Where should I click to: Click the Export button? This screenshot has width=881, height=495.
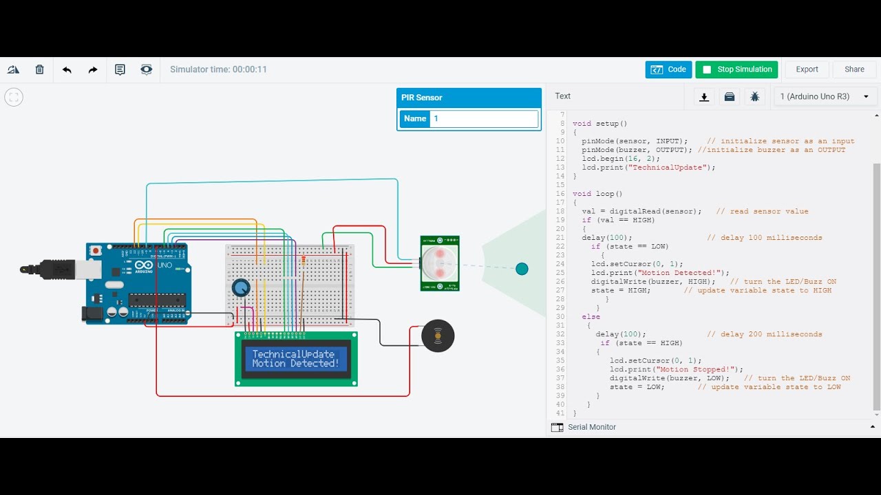point(807,69)
